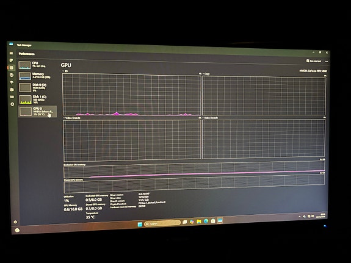Open the Task Manager hamburger navigation menu
The image size is (351, 263).
point(11,53)
